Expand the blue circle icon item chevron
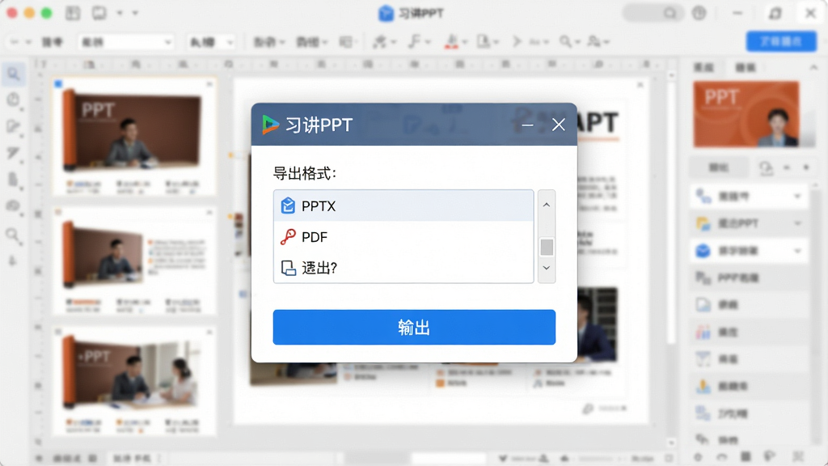The image size is (828, 466). (797, 251)
